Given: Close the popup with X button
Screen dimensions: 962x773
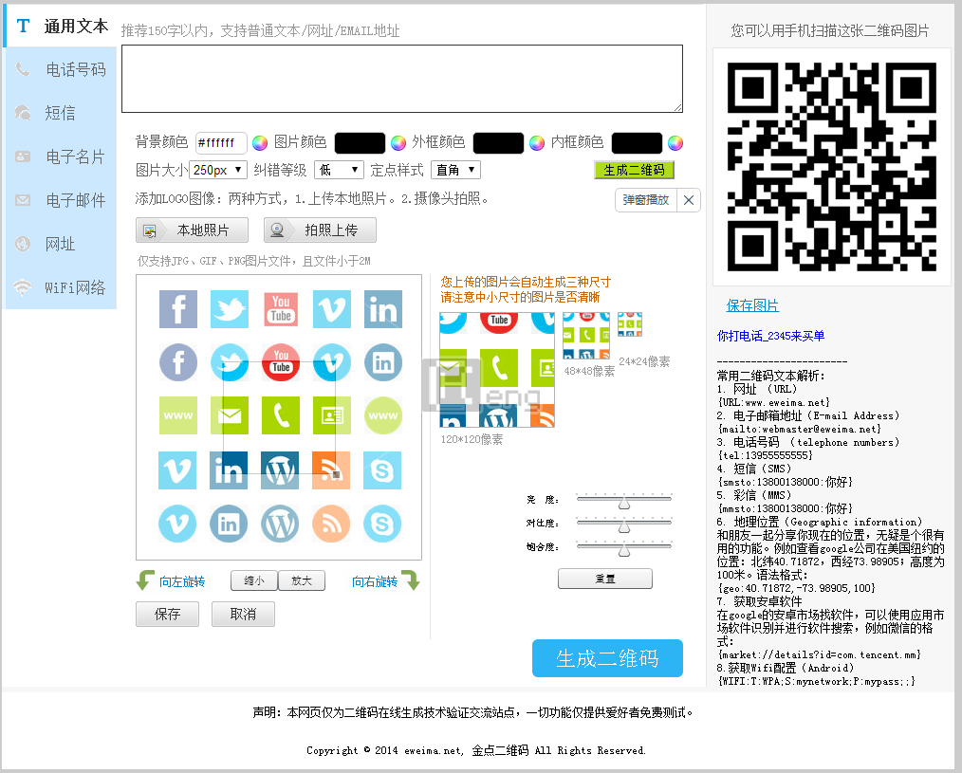Looking at the screenshot, I should coord(689,200).
